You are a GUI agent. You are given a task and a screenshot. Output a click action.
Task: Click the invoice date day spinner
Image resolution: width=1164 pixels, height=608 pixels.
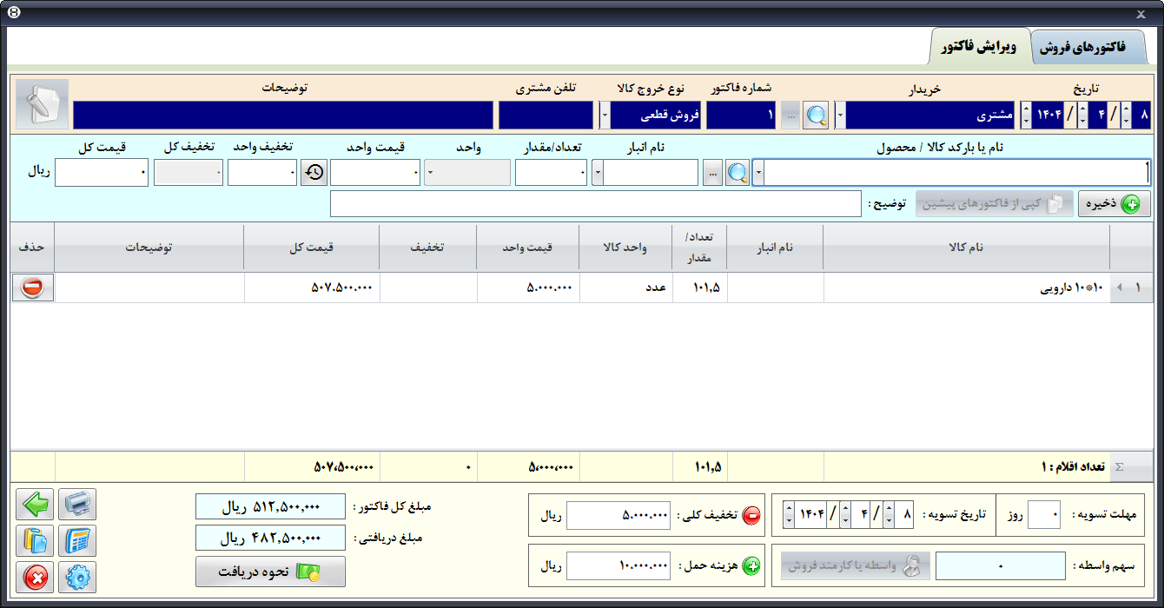pyautogui.click(x=1126, y=115)
